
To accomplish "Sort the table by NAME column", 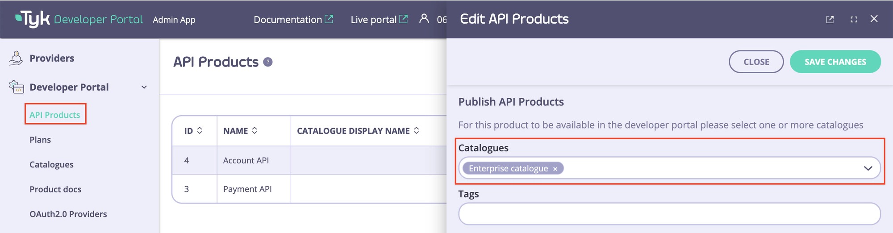I will pyautogui.click(x=255, y=130).
